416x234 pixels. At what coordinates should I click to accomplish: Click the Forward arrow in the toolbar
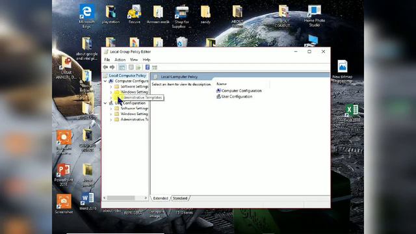point(112,68)
